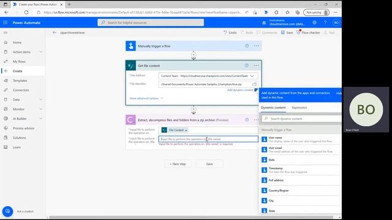Image resolution: width=392 pixels, height=220 pixels.
Task: Insert step below Get file content
Action: pyautogui.click(x=194, y=109)
